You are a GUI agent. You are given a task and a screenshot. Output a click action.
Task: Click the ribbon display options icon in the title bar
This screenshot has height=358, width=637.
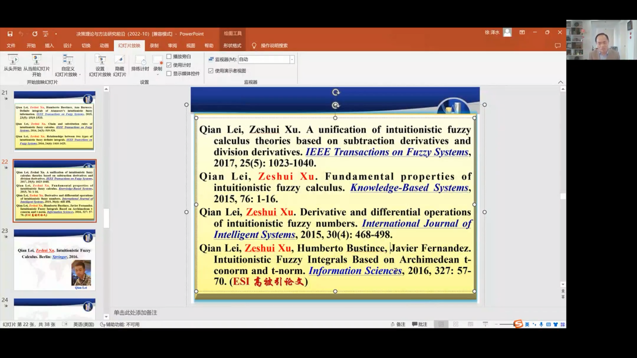coord(522,32)
